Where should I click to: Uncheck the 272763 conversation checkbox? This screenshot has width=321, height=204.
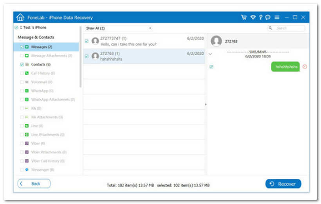coord(87,56)
